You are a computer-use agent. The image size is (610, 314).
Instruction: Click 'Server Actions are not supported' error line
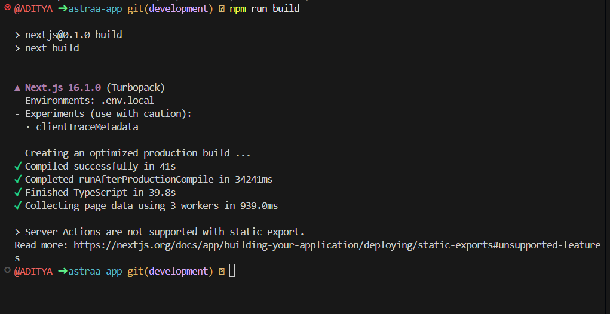(160, 232)
